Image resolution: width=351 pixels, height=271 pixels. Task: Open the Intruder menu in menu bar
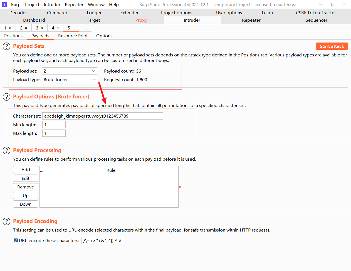pyautogui.click(x=52, y=5)
